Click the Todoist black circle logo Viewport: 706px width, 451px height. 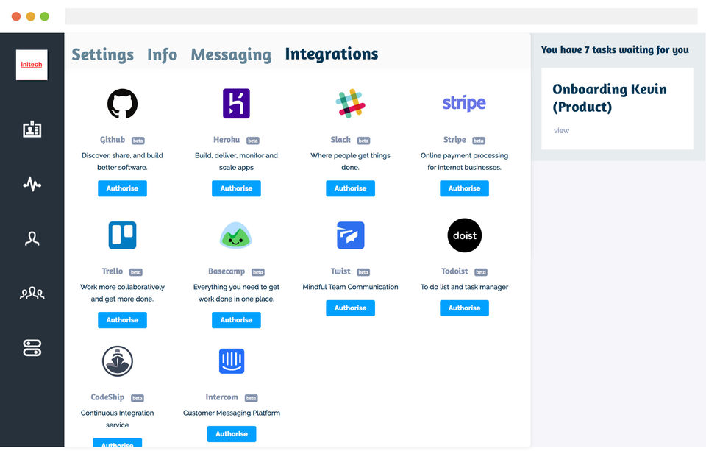click(x=464, y=235)
